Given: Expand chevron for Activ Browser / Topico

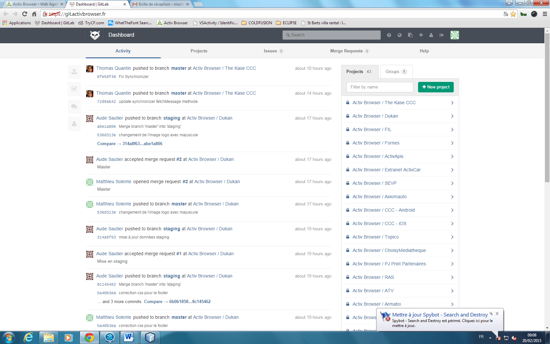Looking at the screenshot, I should point(452,237).
